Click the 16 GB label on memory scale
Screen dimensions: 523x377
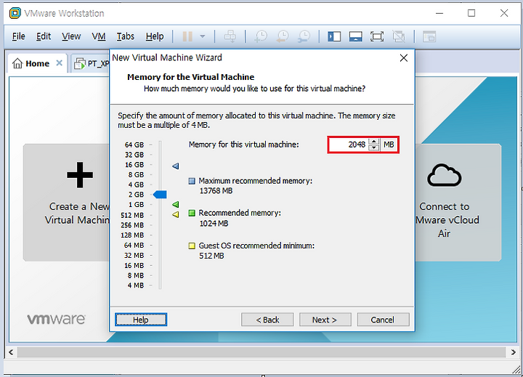tap(134, 165)
